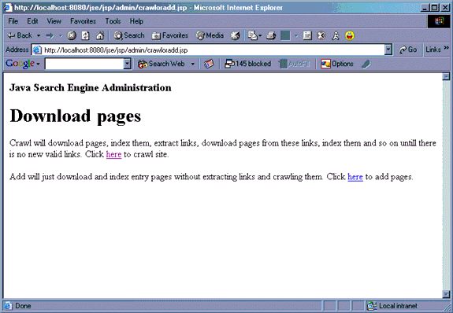Click the Local intranet zone icon
Viewport: 453px width, 313px height.
(372, 306)
